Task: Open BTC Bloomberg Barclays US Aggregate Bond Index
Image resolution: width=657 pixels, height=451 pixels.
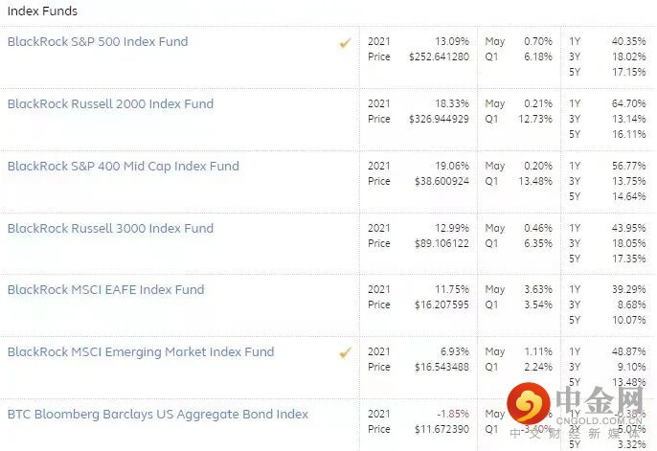Action: (158, 415)
